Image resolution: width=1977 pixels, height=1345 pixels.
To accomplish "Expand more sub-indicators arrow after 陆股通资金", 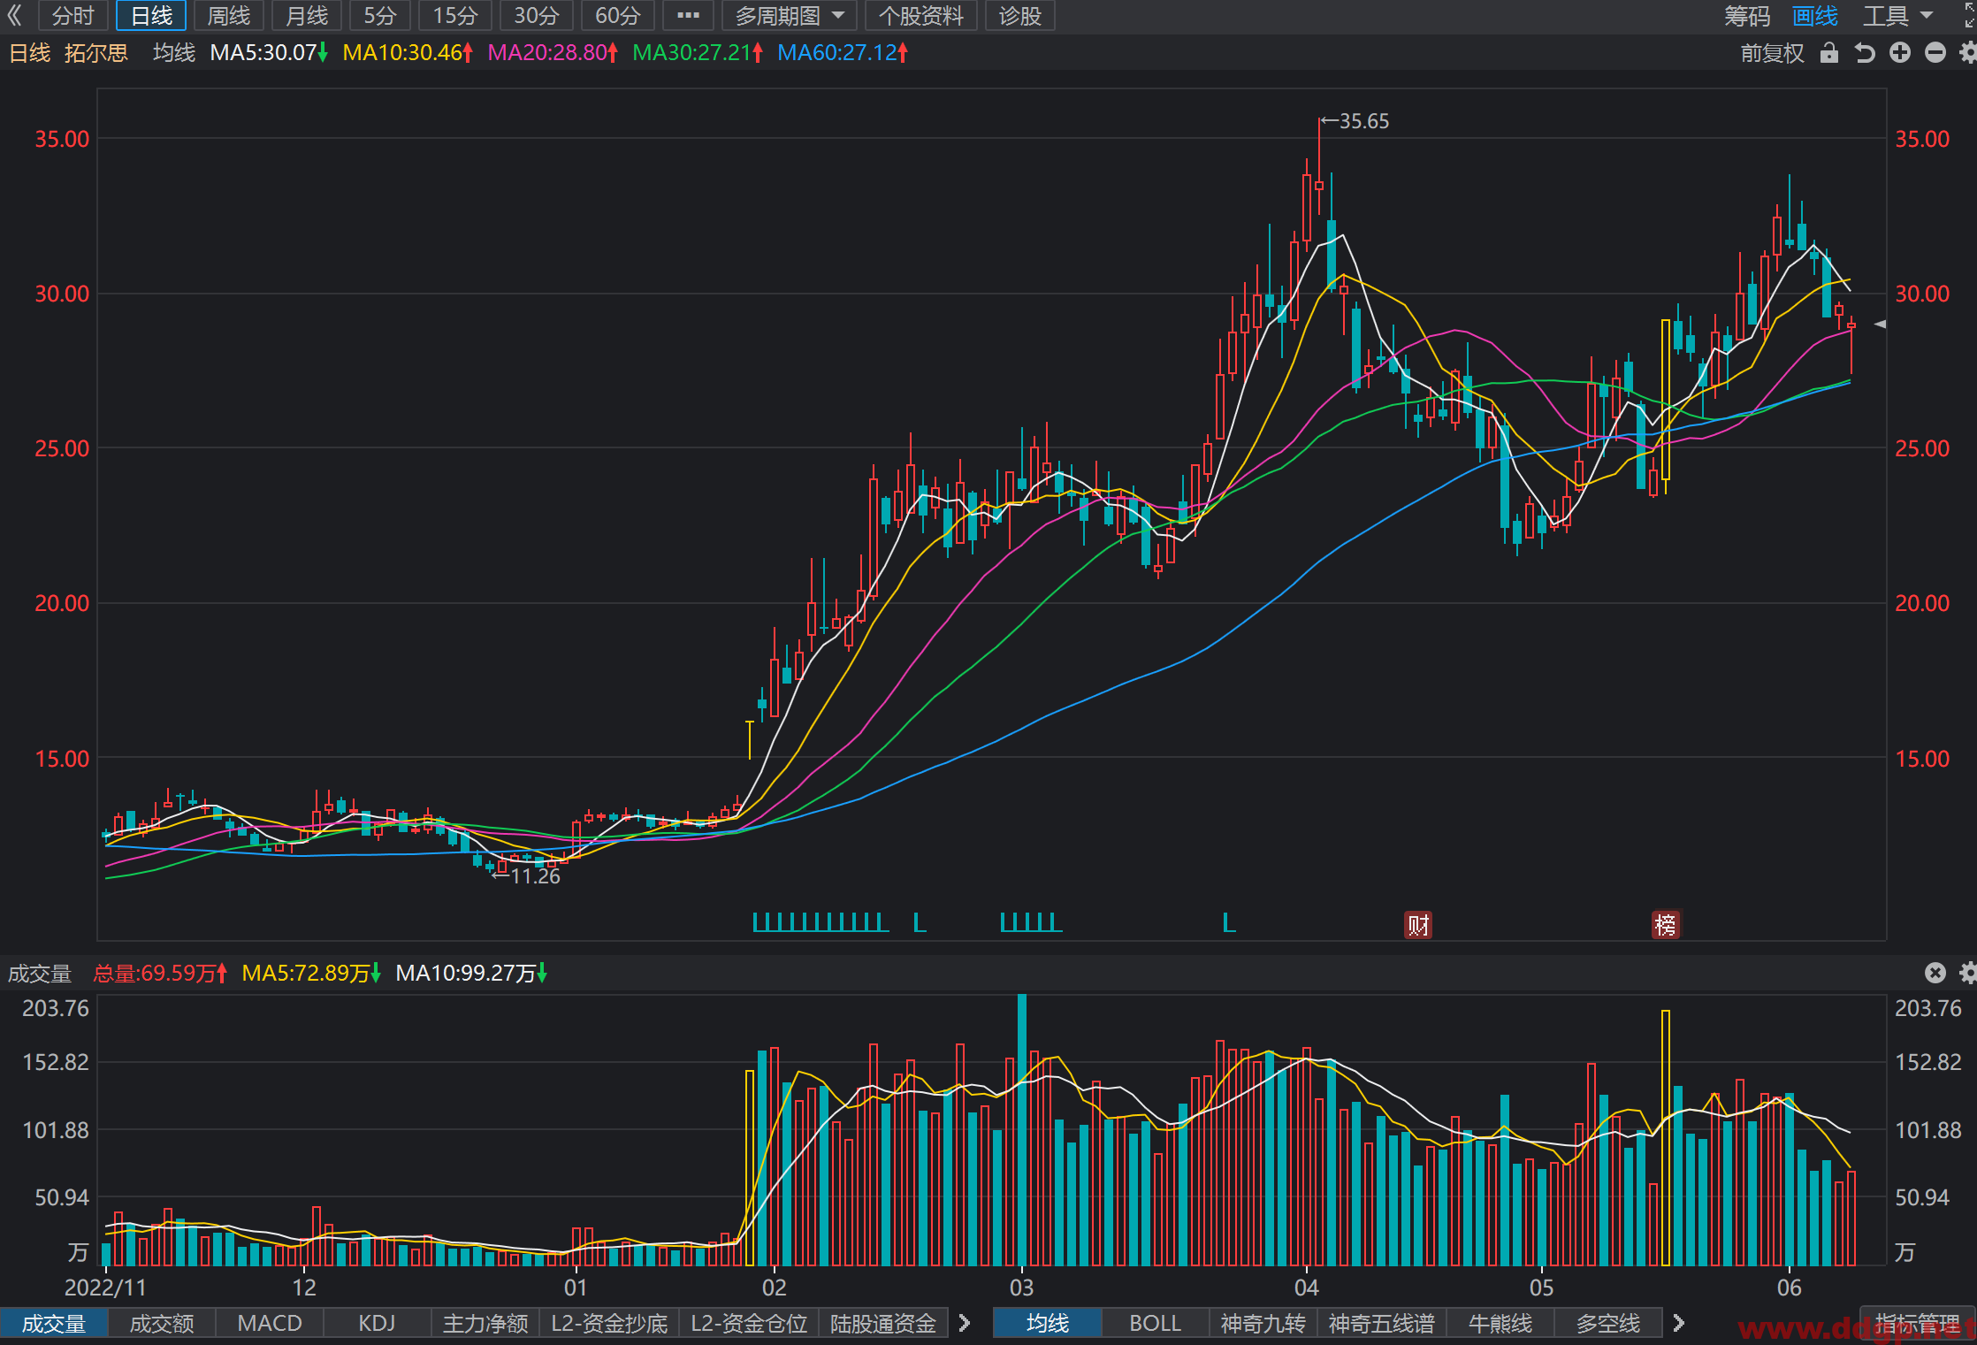I will pos(965,1323).
